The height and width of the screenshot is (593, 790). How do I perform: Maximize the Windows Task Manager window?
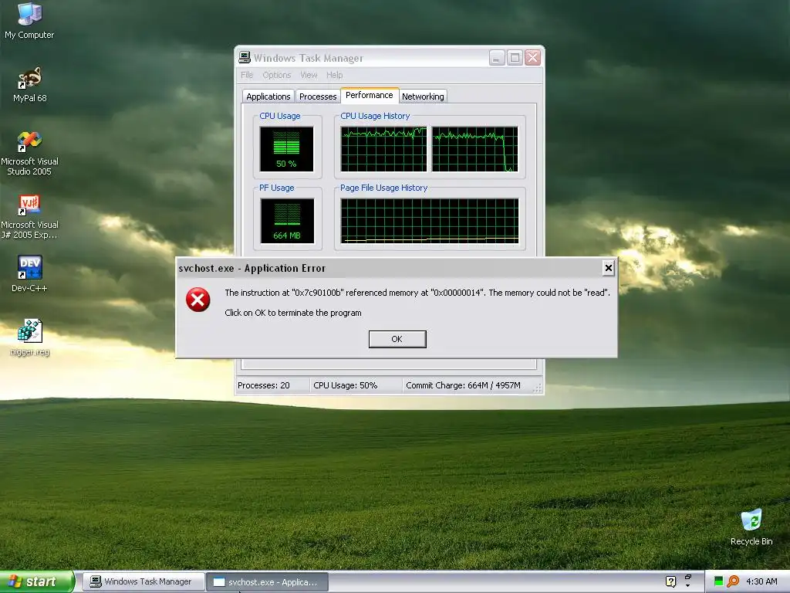tap(515, 58)
